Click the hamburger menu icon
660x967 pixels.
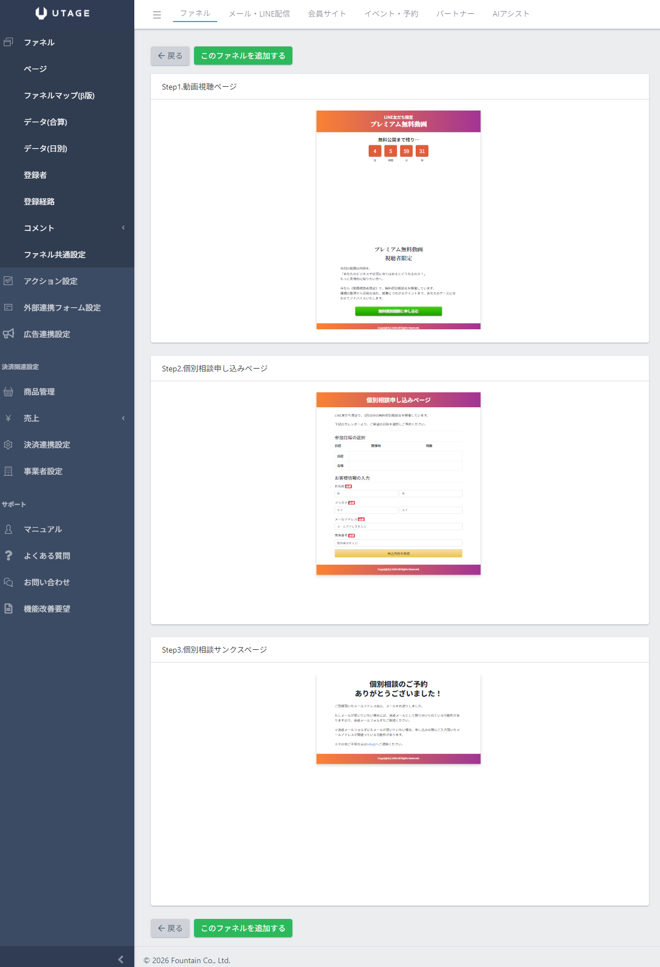[x=157, y=15]
